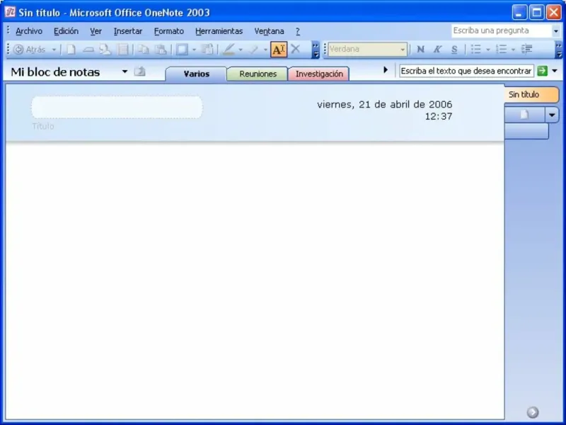Expand the dropdown beside the stroke tool

tap(265, 50)
